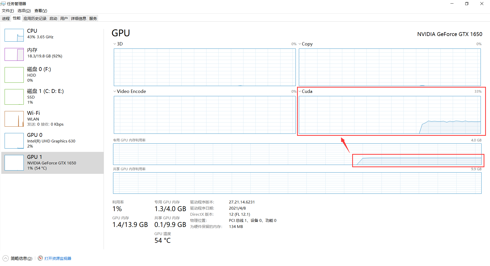490x266 pixels.
Task: Click the Intel(R) UHD Graphics 630 label
Action: (51, 141)
